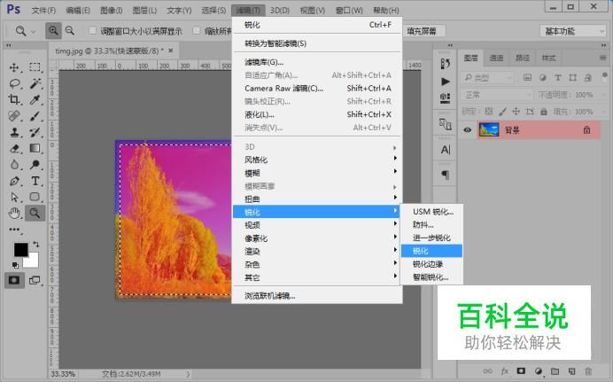Select the Gradient tool
Viewport: 613px width, 382px height.
pyautogui.click(x=35, y=148)
